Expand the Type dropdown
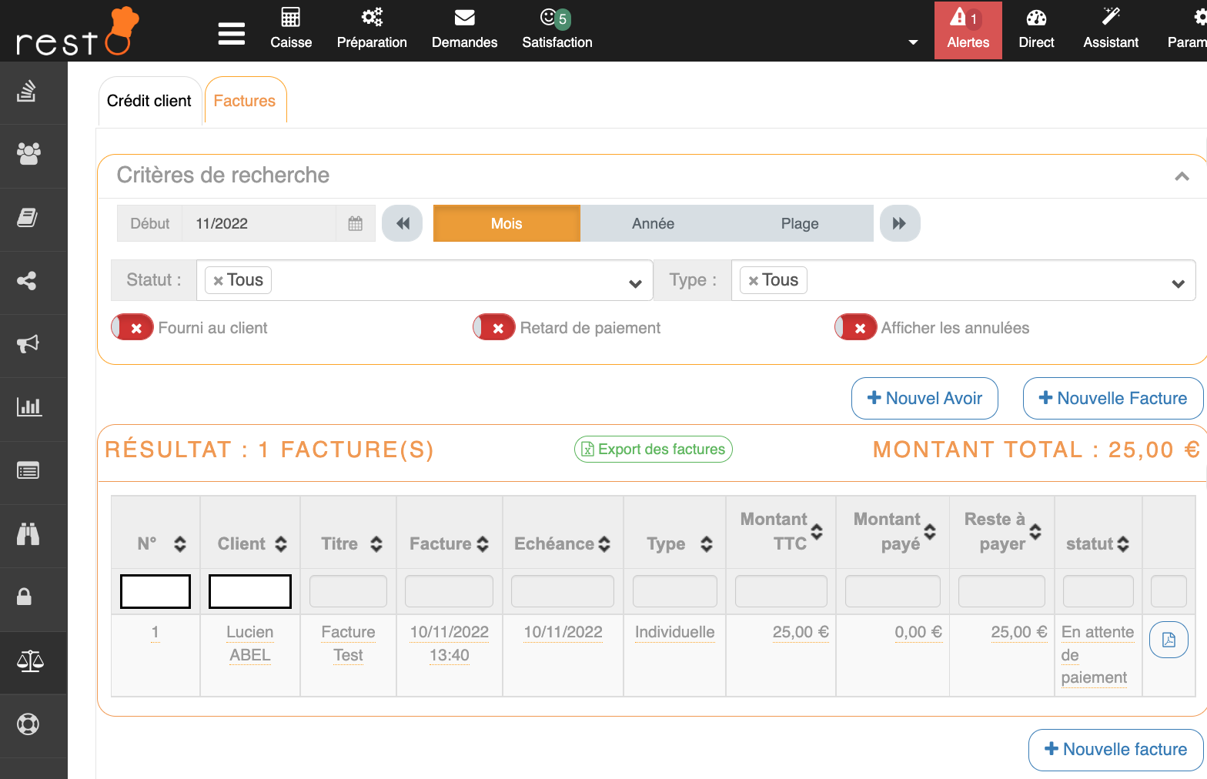 1177,283
